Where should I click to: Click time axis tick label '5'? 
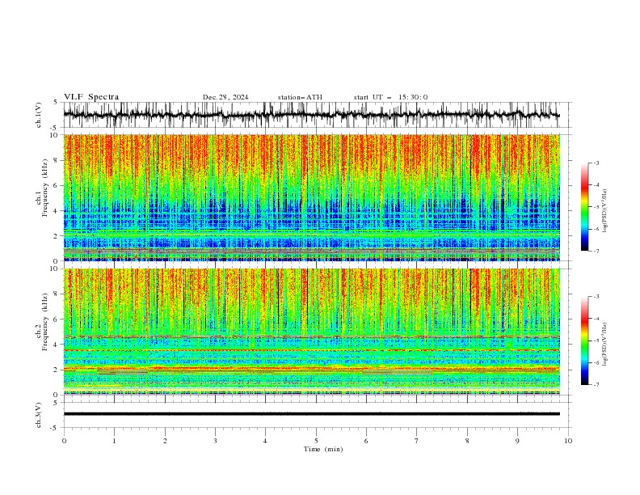click(316, 441)
